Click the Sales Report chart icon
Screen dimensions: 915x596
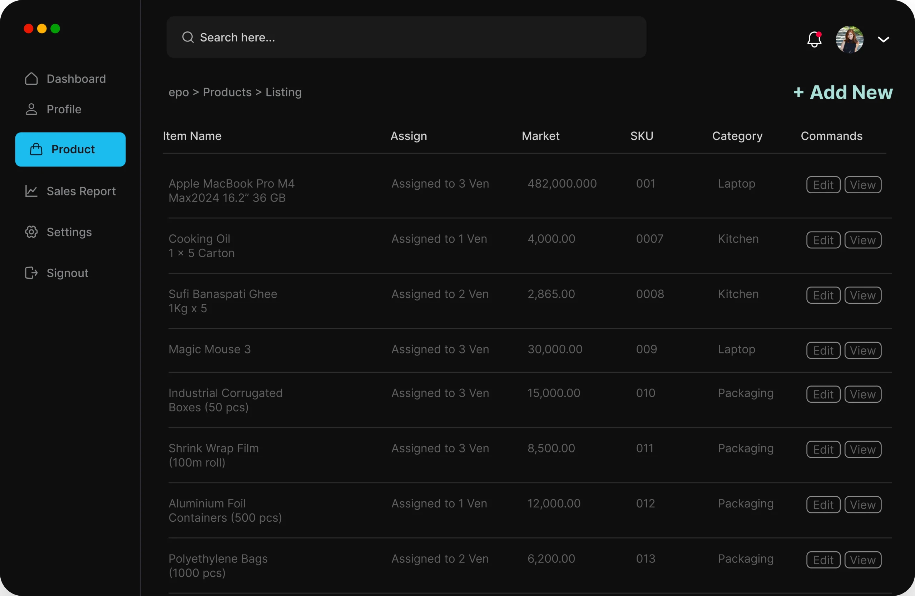pos(31,191)
